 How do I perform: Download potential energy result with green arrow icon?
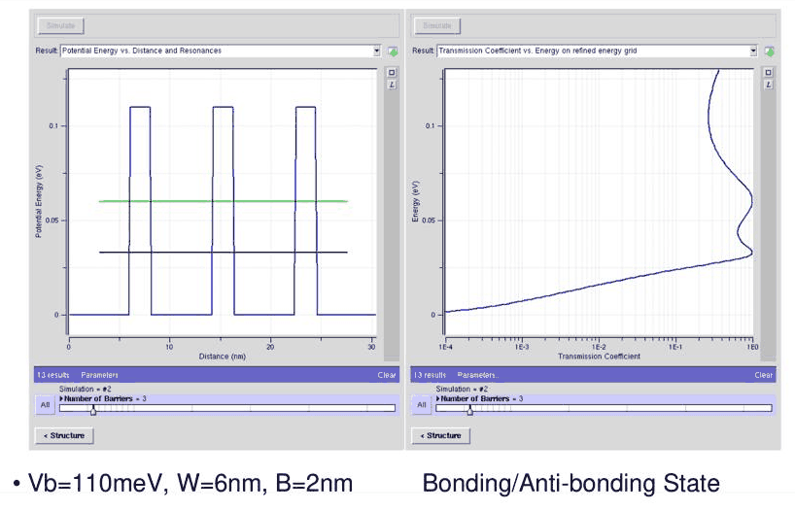393,51
